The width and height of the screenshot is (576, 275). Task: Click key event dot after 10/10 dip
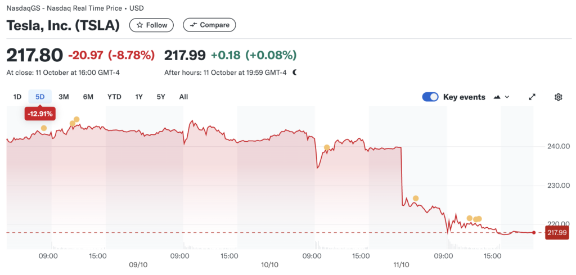(326, 147)
